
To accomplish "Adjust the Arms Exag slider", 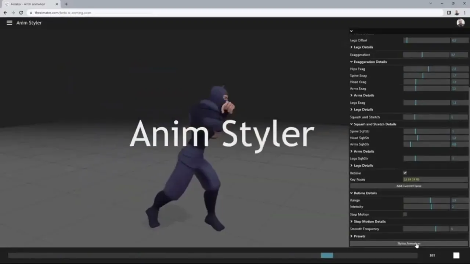I will click(427, 89).
